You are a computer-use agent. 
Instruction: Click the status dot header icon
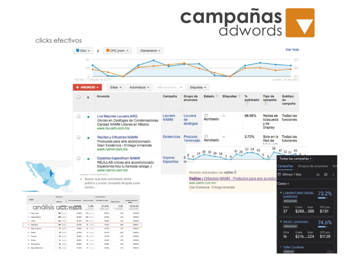click(x=88, y=97)
